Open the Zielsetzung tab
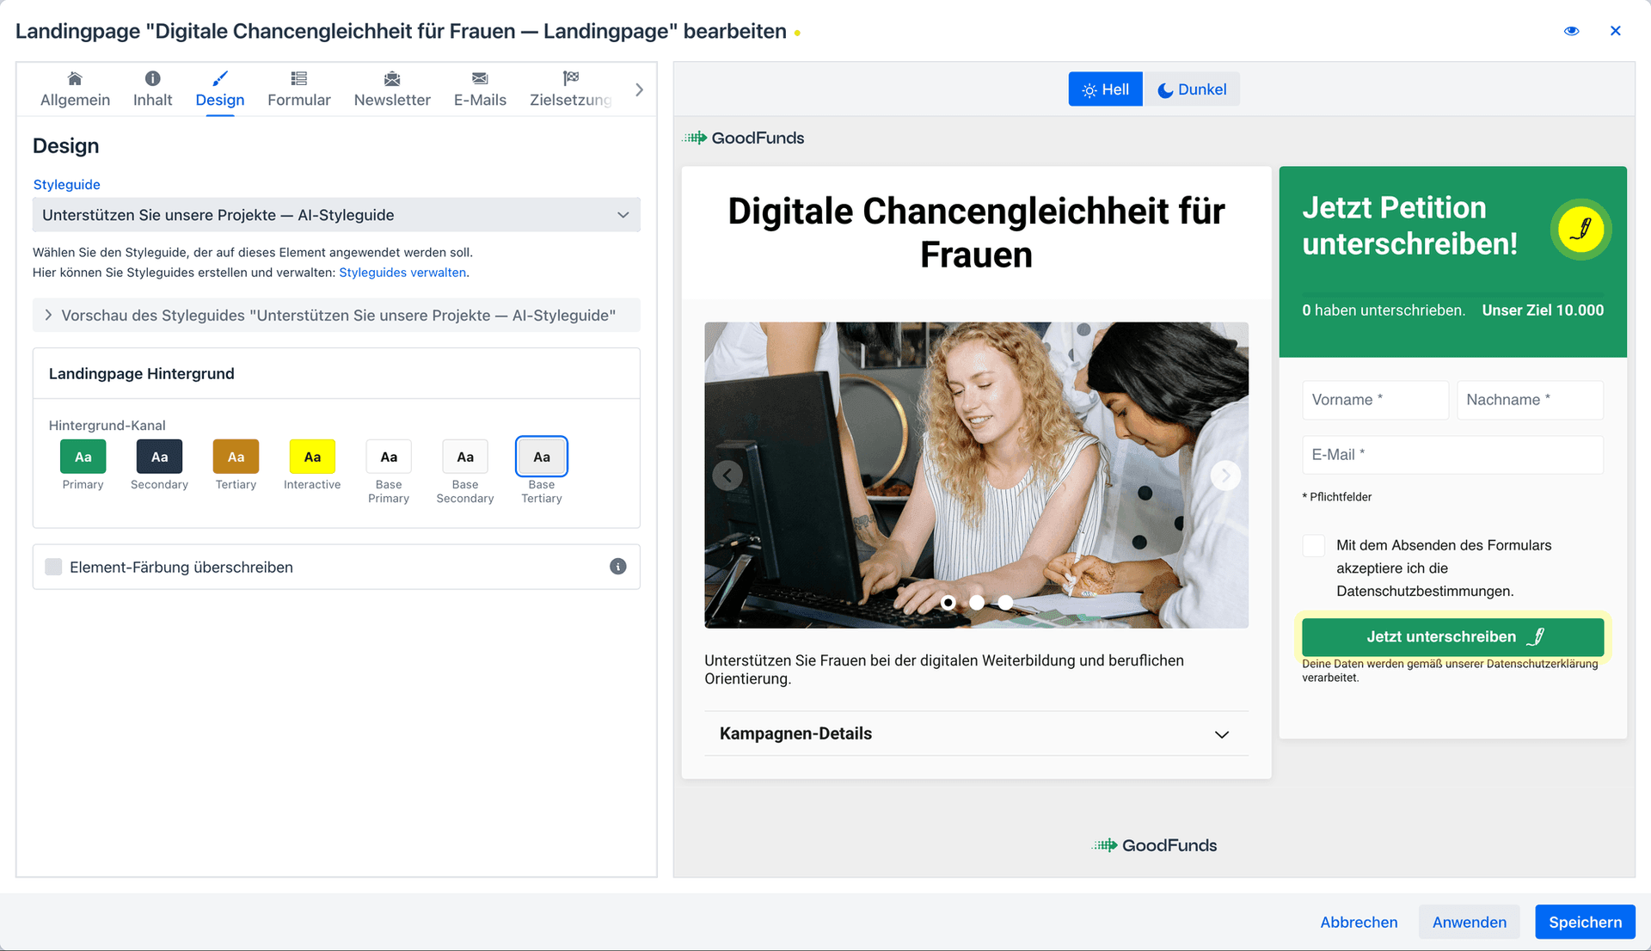 570,89
